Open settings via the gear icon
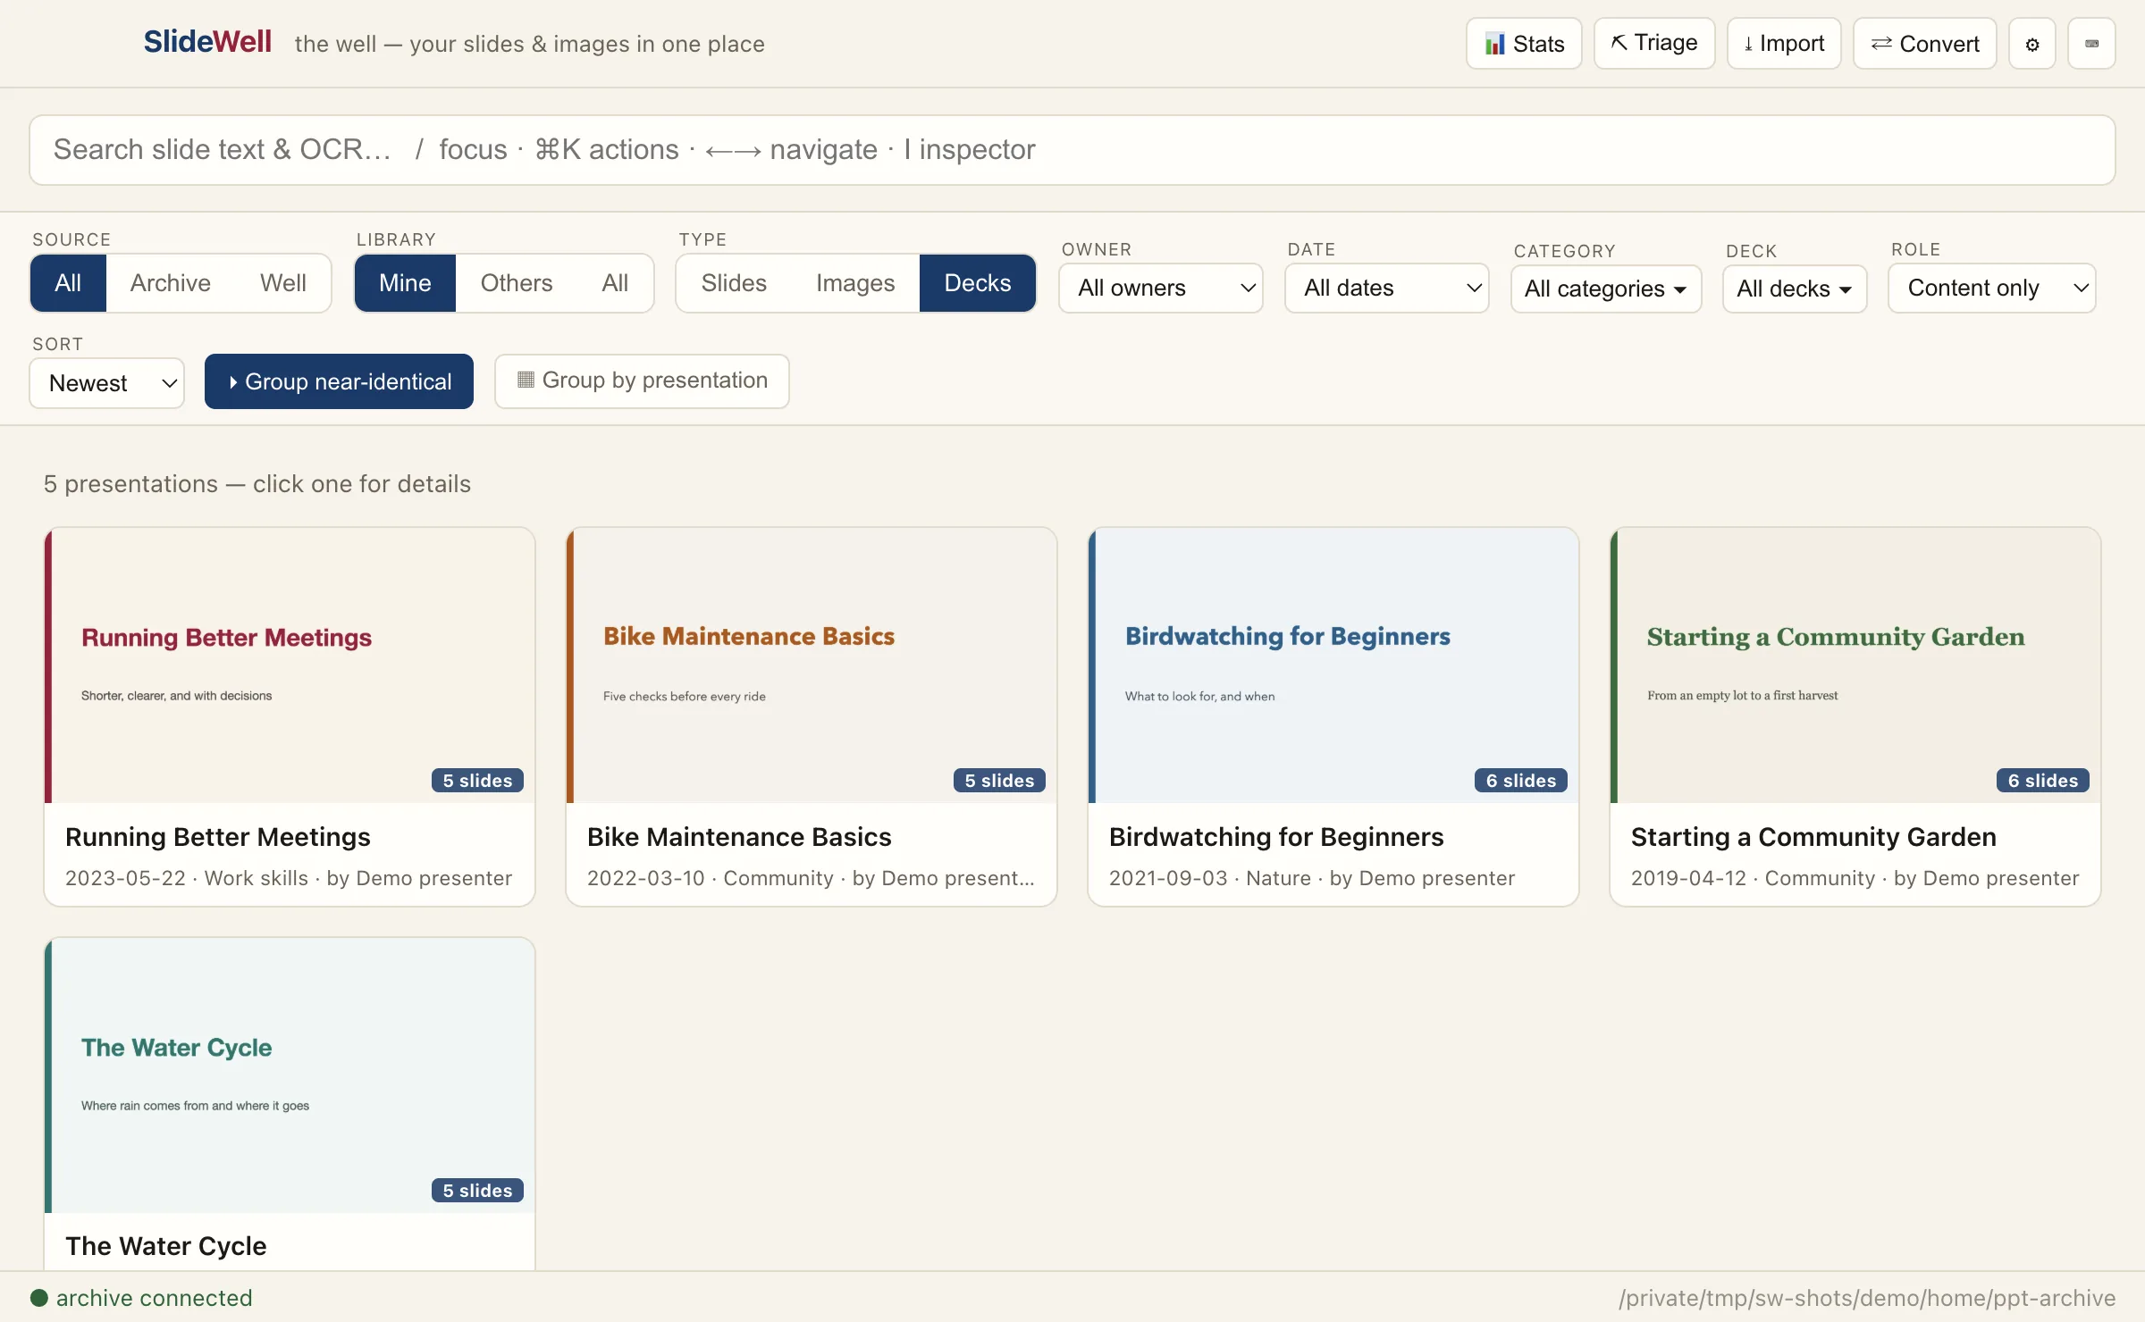This screenshot has height=1322, width=2145. coord(2032,44)
